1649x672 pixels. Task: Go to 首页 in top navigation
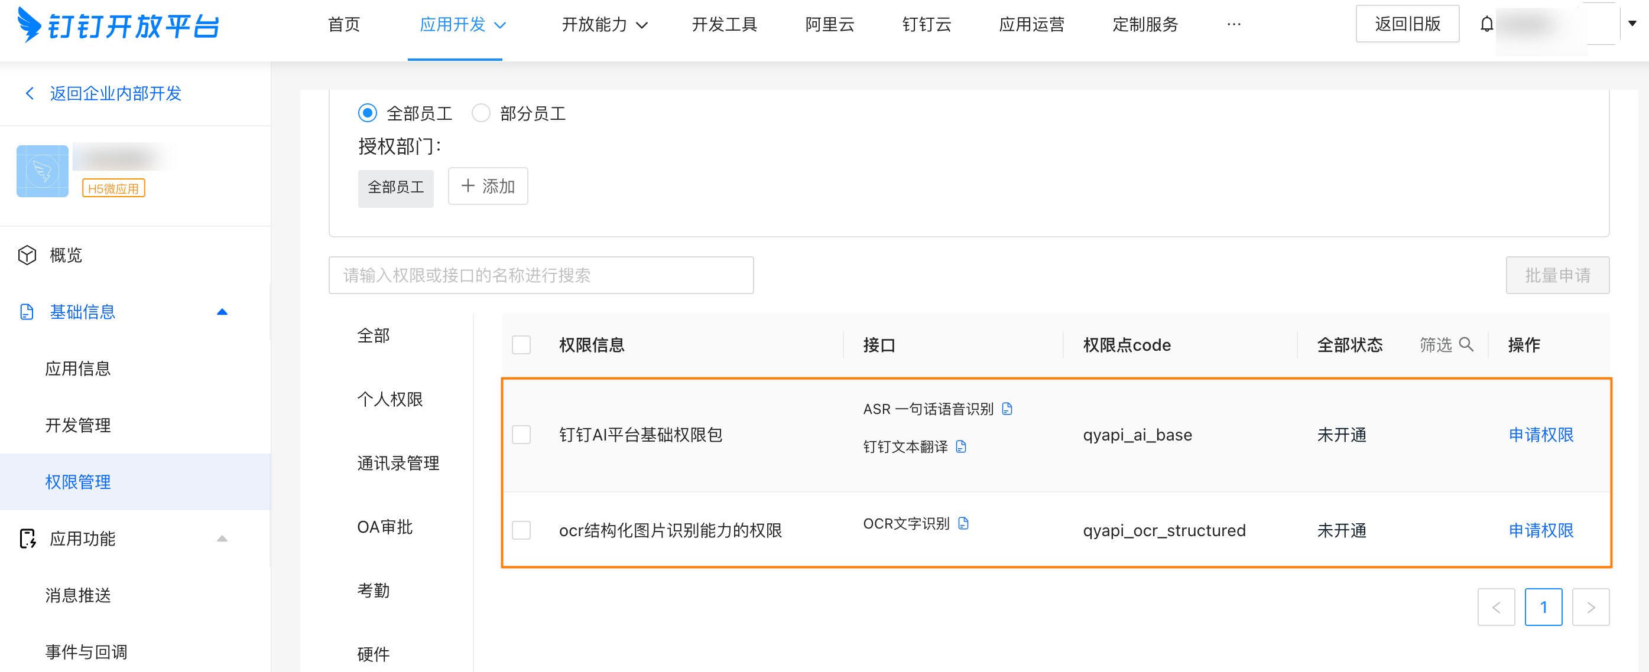coord(344,24)
